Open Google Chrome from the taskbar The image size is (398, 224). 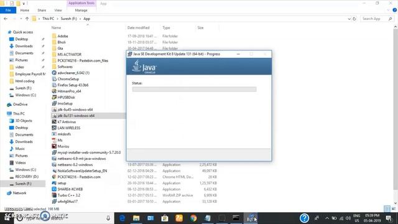click(x=193, y=218)
